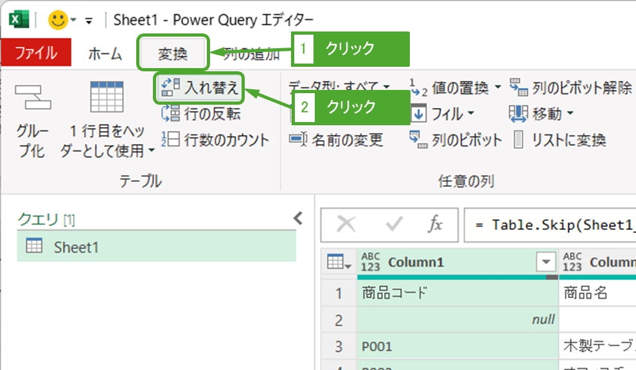Click the Column1 data type ABC123 icon
636x370 pixels.
[x=371, y=262]
